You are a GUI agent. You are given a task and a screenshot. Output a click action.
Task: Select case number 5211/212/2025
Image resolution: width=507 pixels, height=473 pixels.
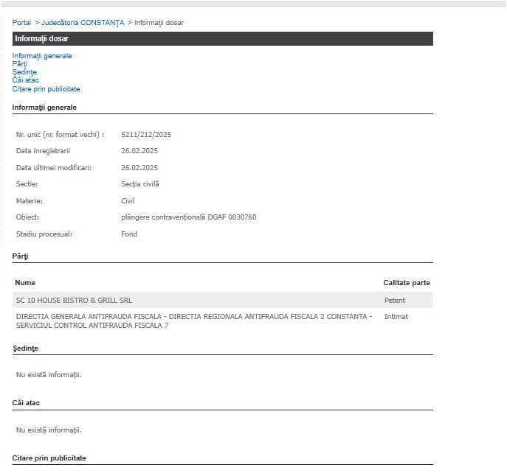point(146,135)
